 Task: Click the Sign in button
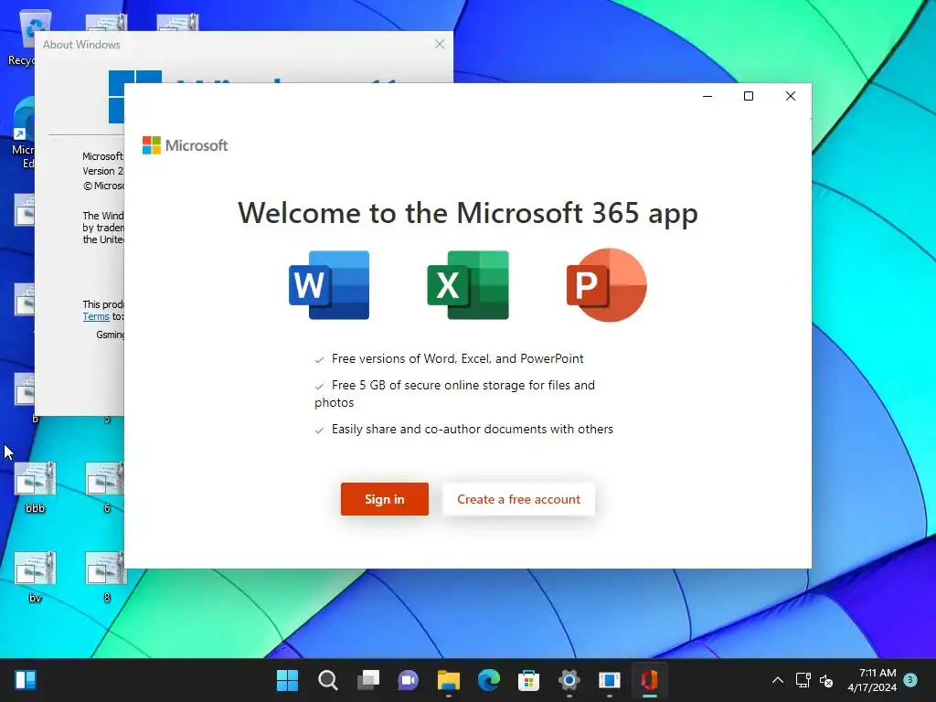coord(385,499)
